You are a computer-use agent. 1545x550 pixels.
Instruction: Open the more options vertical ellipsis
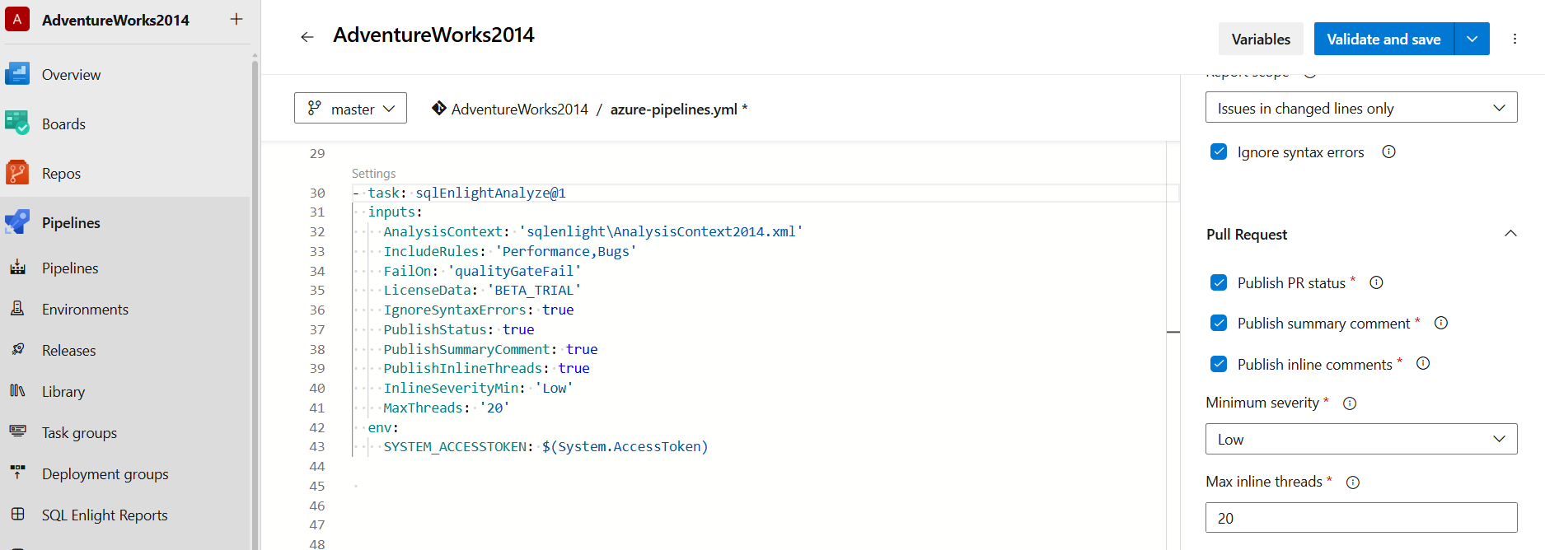[x=1515, y=39]
